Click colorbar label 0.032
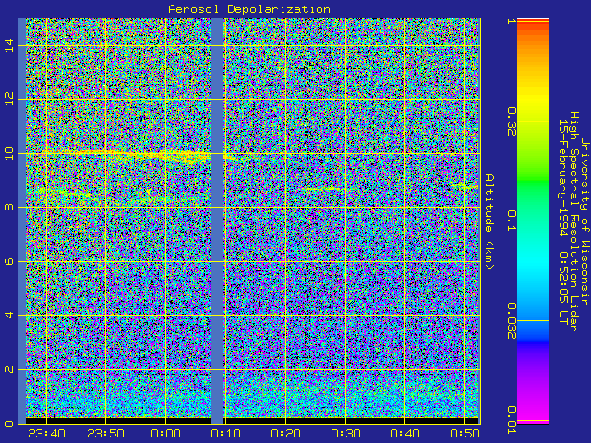The image size is (591, 443). click(x=512, y=320)
